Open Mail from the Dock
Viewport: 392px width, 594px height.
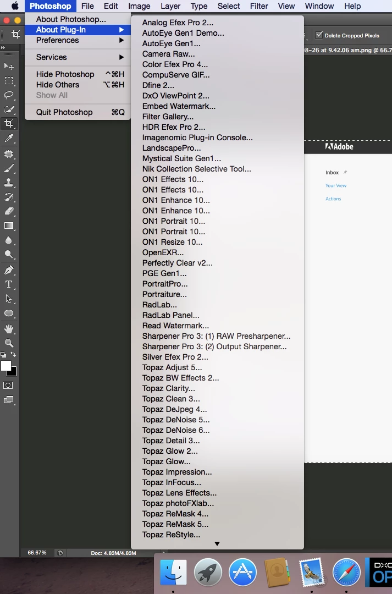[x=312, y=572]
